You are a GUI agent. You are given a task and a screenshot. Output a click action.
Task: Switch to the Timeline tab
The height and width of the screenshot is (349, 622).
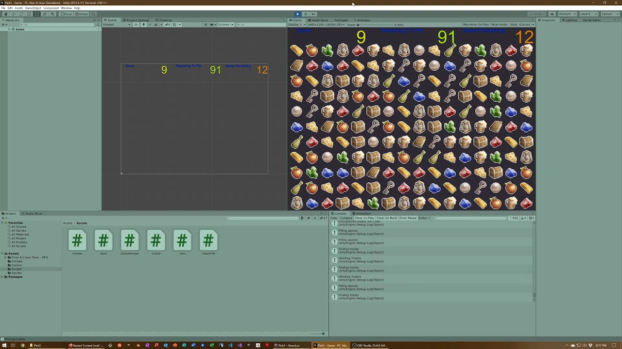[x=164, y=20]
